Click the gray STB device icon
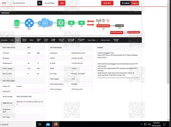The width and height of the screenshot is (171, 127). pyautogui.click(x=119, y=26)
